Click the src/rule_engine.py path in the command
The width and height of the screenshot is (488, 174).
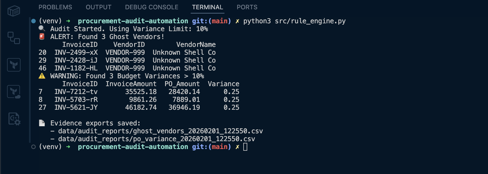[x=310, y=21]
